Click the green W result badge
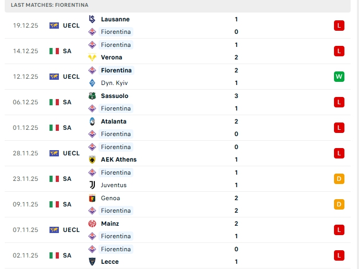359x269 pixels. [x=339, y=77]
